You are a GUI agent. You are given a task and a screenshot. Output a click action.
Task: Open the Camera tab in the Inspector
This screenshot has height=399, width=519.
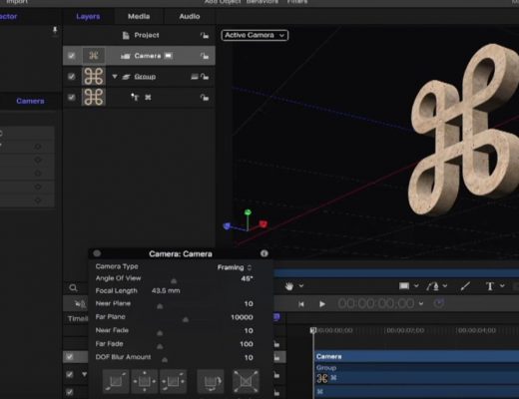[x=30, y=101]
